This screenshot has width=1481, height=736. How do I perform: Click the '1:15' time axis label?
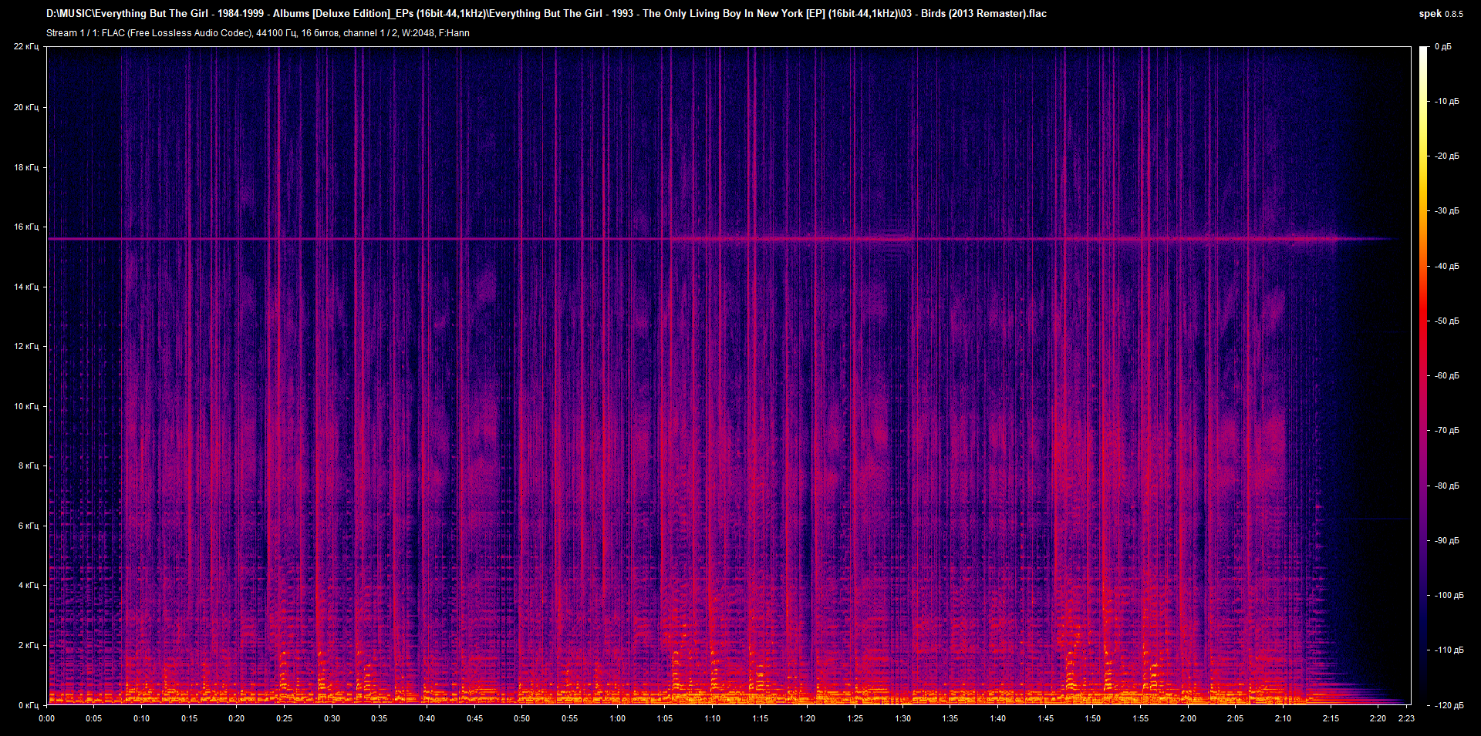761,718
